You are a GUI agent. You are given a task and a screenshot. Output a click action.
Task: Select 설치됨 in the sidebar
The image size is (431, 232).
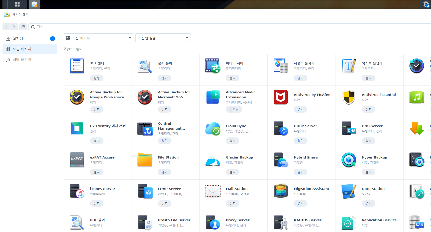point(30,38)
